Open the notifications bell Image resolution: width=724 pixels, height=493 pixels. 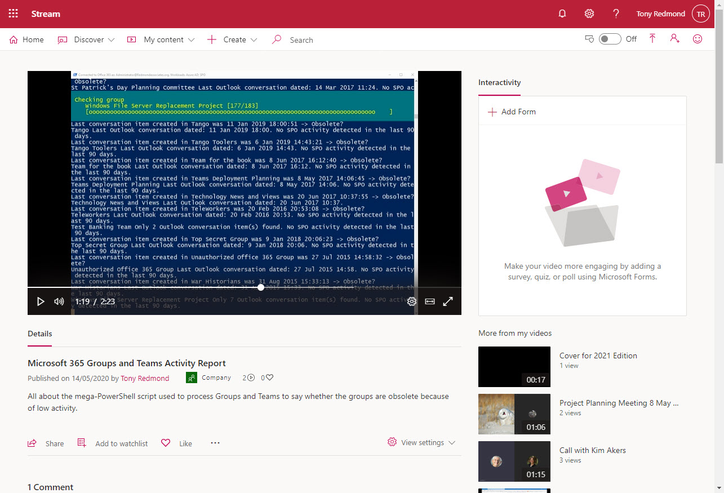click(x=562, y=14)
